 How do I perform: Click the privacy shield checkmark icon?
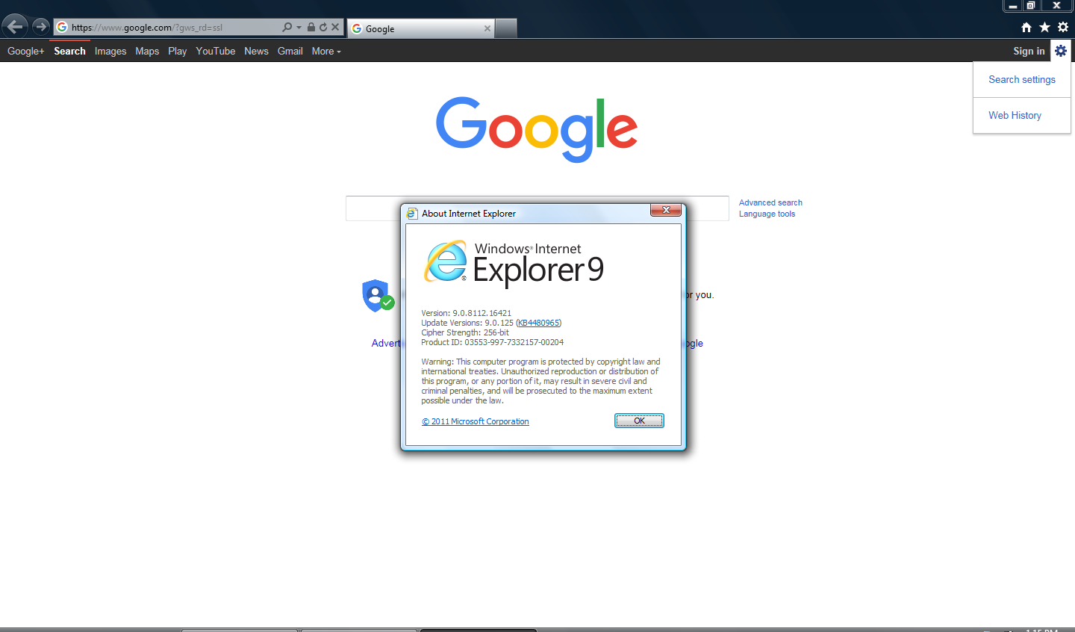[378, 296]
